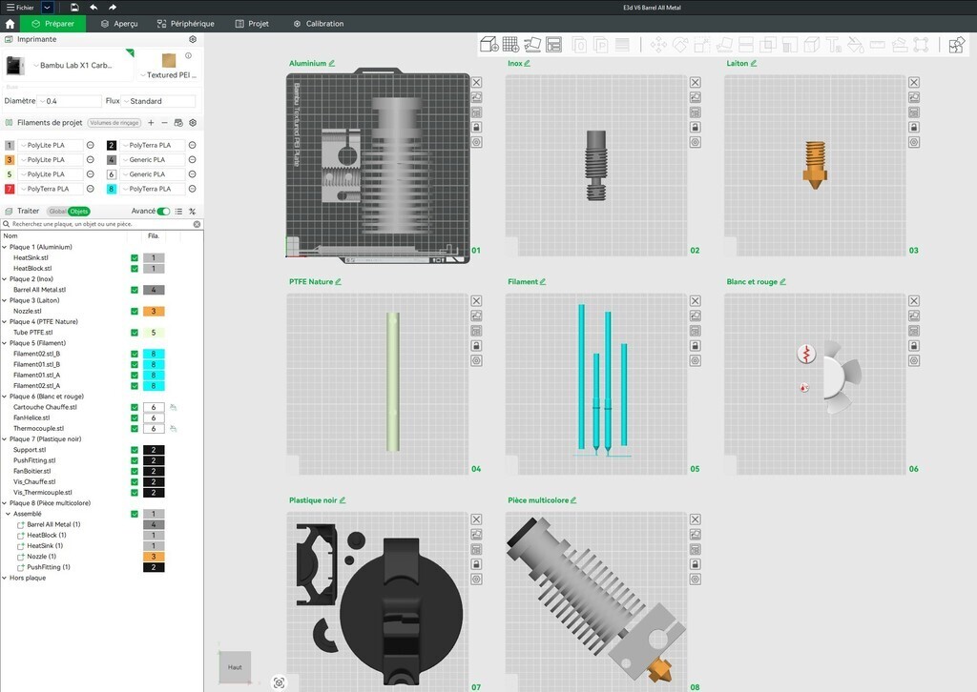Click the orange filament 3 color swatch

coord(10,160)
